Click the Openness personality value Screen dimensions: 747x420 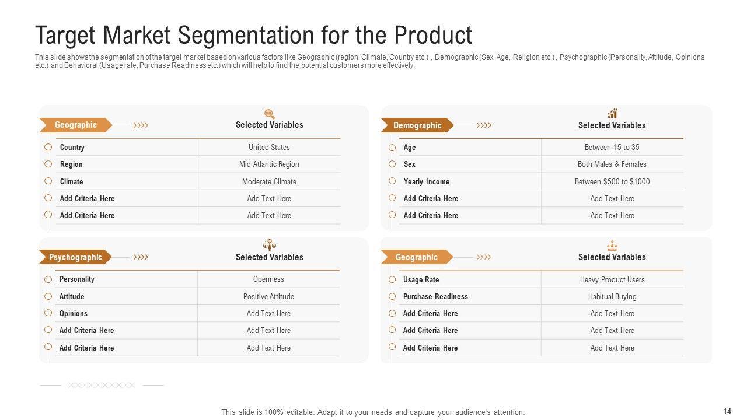tap(268, 279)
